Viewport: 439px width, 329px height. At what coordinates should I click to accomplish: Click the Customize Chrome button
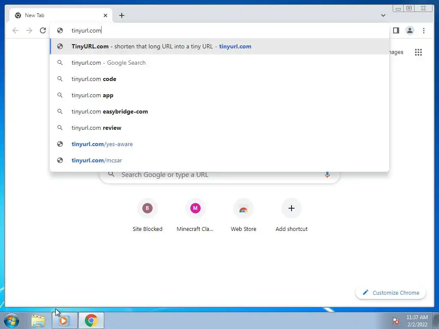(x=391, y=293)
